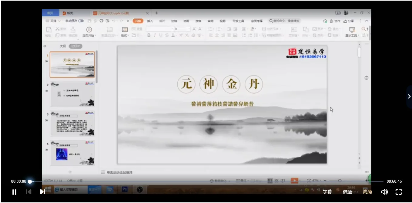Switch to normal view in status bar
The width and height of the screenshot is (412, 203).
(x=270, y=180)
